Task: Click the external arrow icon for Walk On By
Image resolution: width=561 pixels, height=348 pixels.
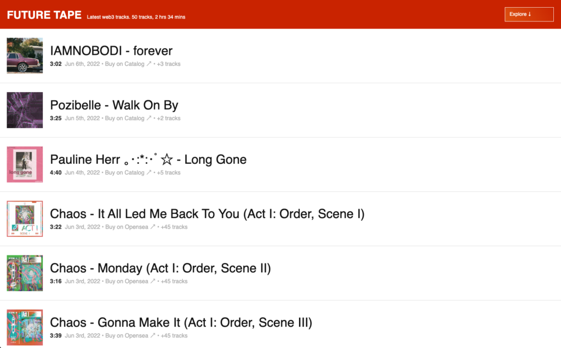Action: point(149,118)
